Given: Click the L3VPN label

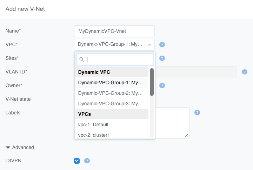Looking at the screenshot, I should 13,161.
